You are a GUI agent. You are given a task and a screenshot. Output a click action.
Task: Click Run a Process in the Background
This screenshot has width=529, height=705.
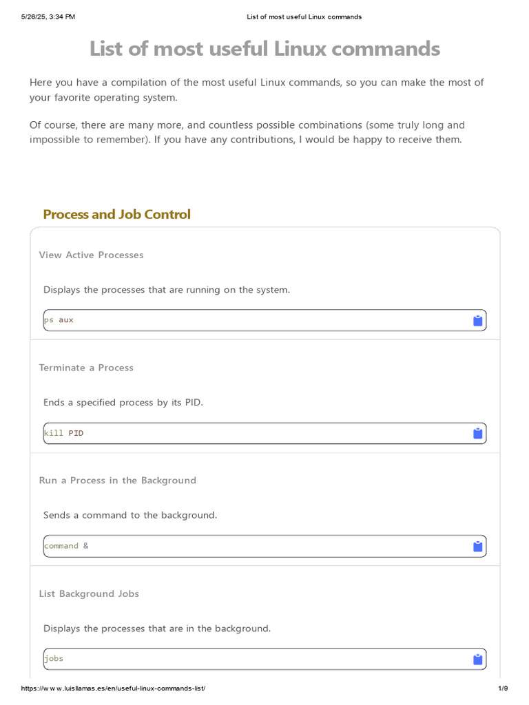[x=118, y=481]
